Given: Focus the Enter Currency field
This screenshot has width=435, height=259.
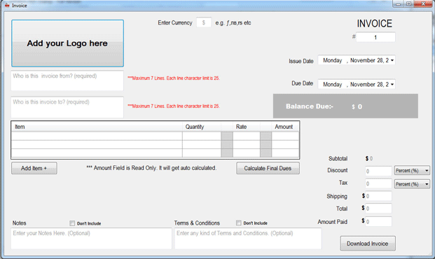Looking at the screenshot, I should [x=204, y=22].
